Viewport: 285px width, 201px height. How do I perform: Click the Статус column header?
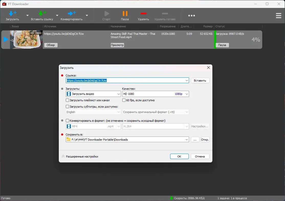[220, 26]
